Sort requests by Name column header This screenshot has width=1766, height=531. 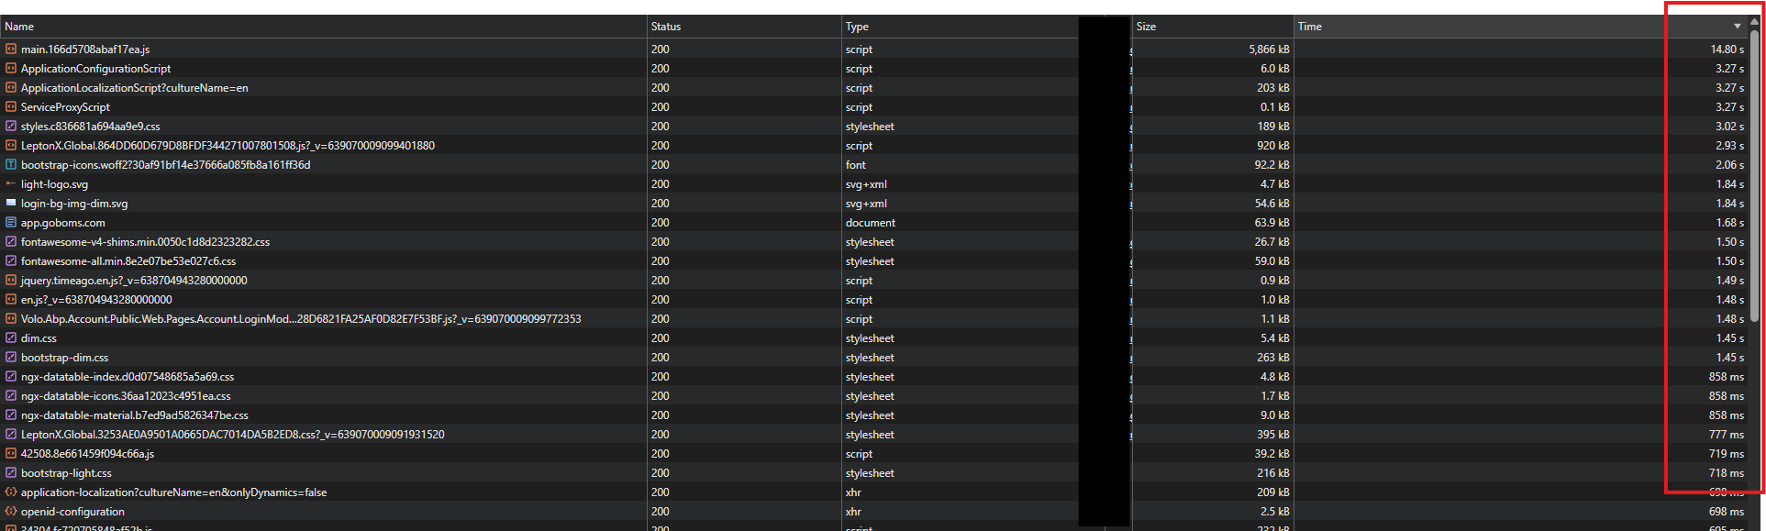tap(323, 27)
